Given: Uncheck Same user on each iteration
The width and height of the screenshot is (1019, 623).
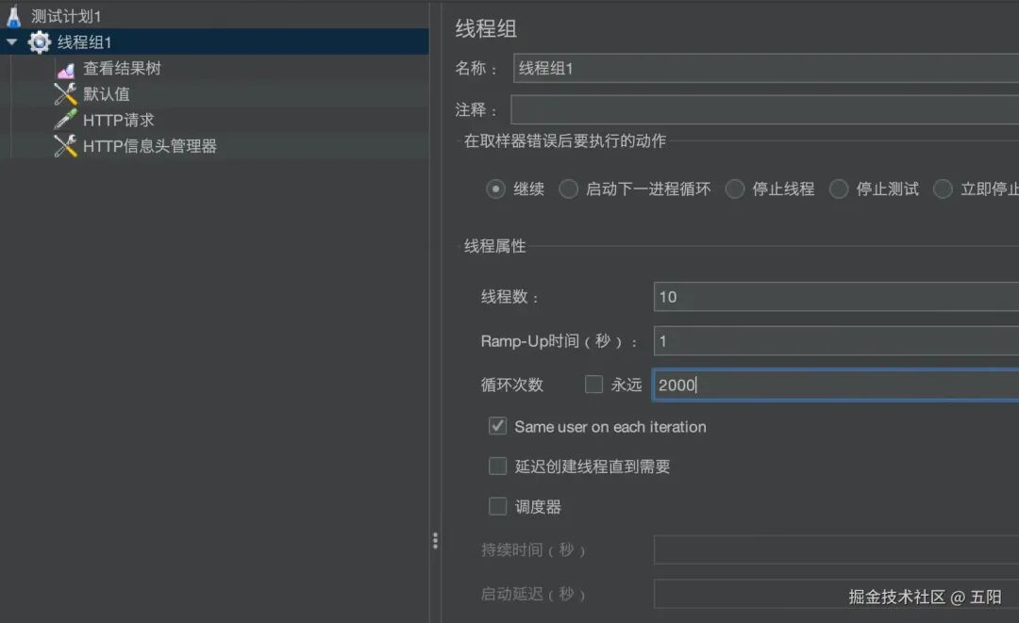Looking at the screenshot, I should tap(497, 426).
